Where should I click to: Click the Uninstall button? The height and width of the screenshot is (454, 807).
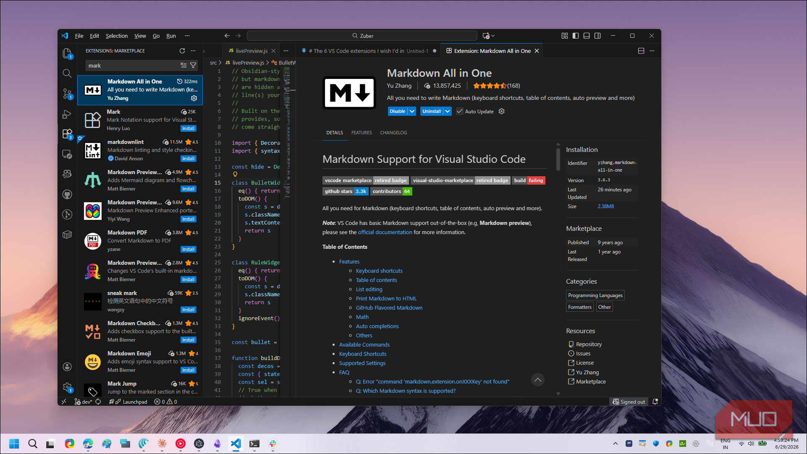pos(432,111)
